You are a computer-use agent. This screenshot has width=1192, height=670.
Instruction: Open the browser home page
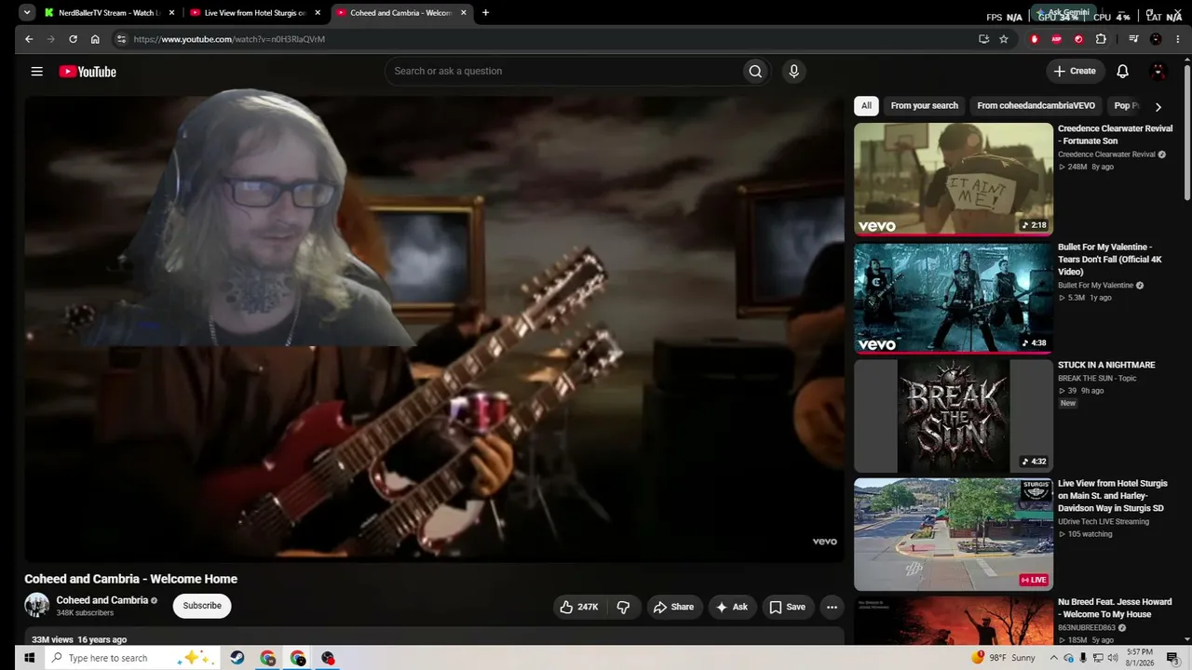[95, 39]
